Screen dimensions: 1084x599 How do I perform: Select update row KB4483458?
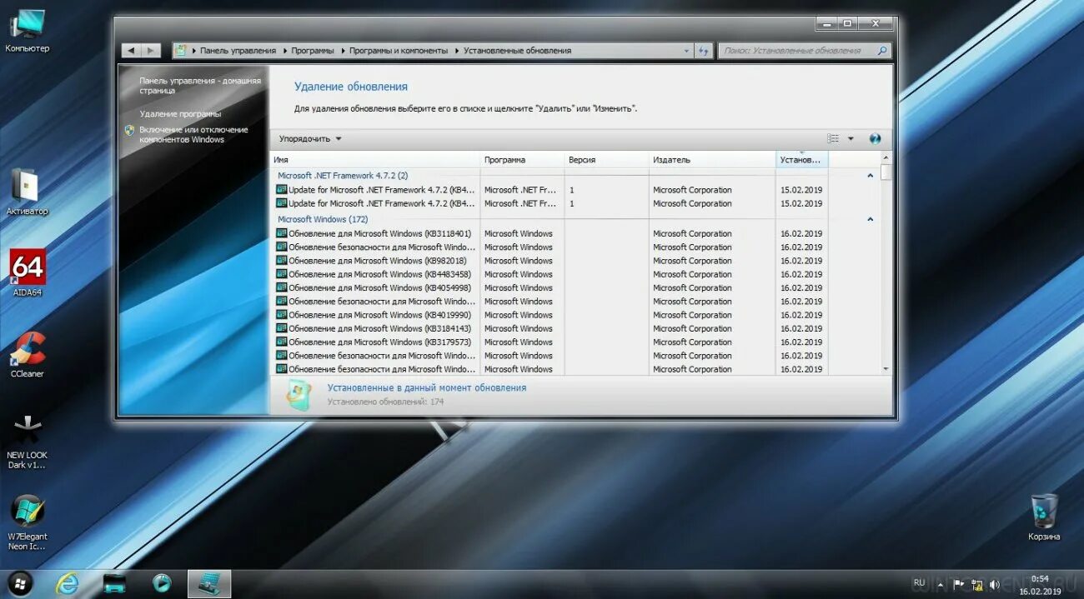pyautogui.click(x=550, y=274)
